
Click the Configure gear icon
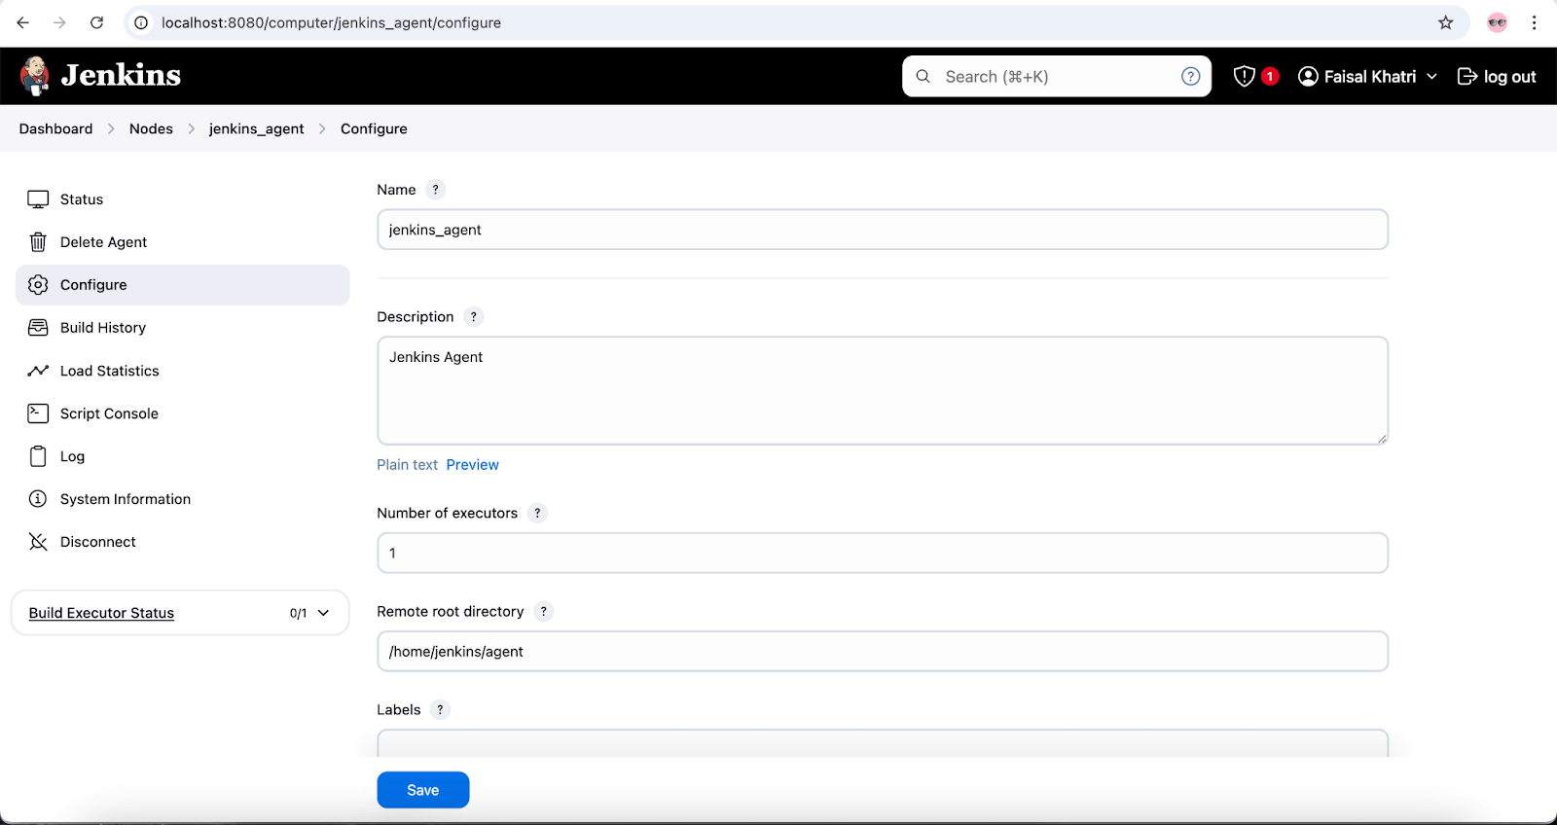coord(38,285)
